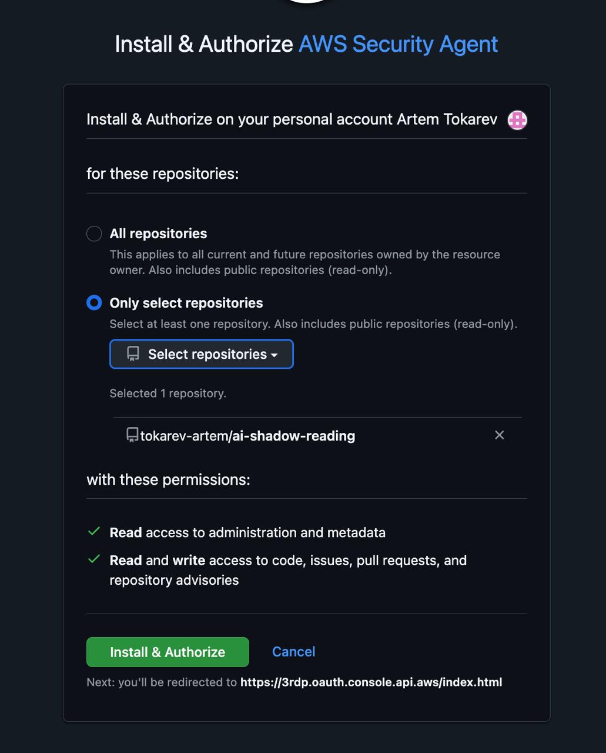Click the All repositories label text
This screenshot has width=606, height=753.
pyautogui.click(x=158, y=234)
